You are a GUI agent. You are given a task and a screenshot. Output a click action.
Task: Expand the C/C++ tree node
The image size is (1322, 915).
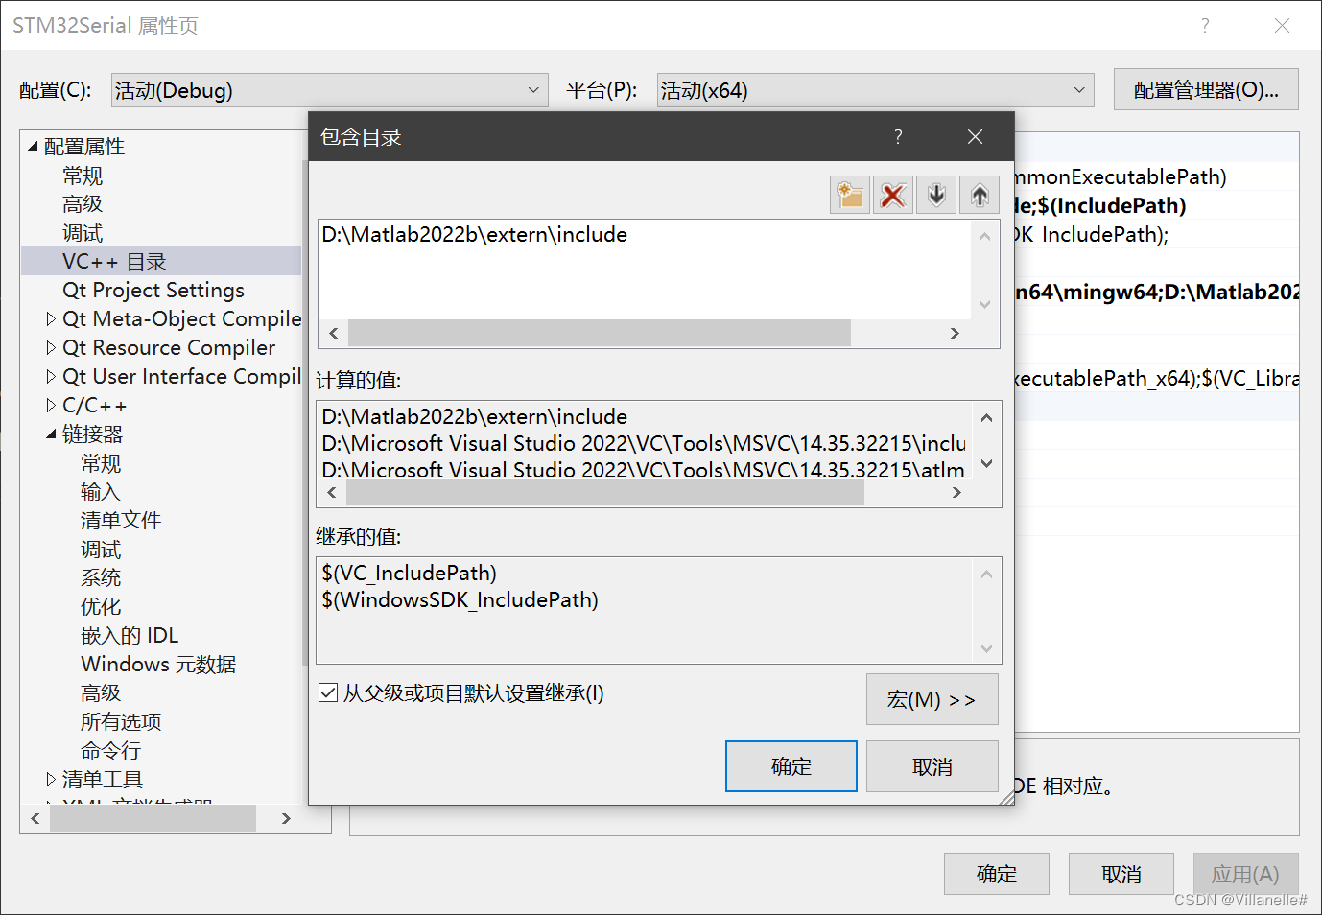click(x=52, y=406)
